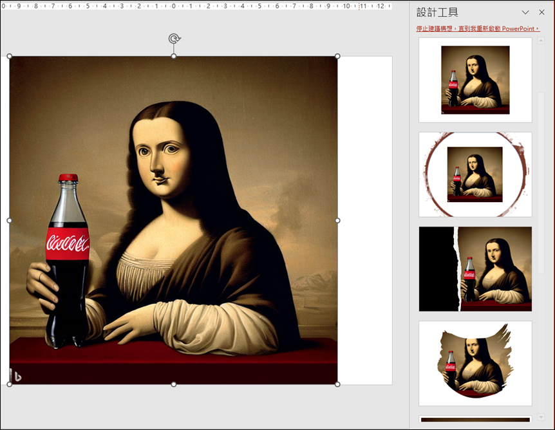This screenshot has width=555, height=430.
Task: Select the Mona Lisa picture on the slide
Action: coord(173,220)
